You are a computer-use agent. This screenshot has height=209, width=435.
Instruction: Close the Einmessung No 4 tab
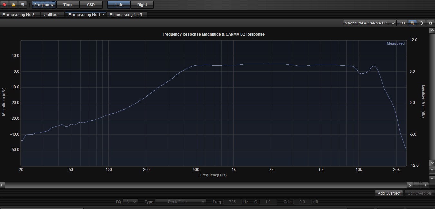(104, 15)
